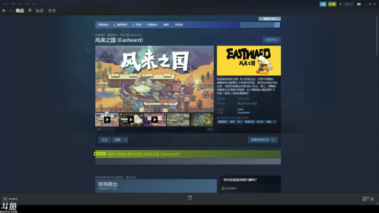The height and width of the screenshot is (213, 379).
Task: Click the Eastward yellow header image
Action: (249, 61)
